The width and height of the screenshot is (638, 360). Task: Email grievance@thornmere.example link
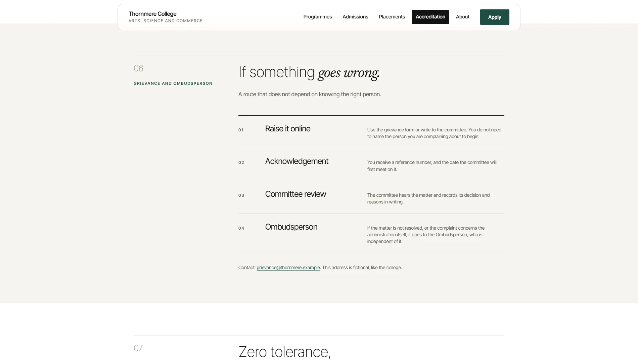(288, 267)
